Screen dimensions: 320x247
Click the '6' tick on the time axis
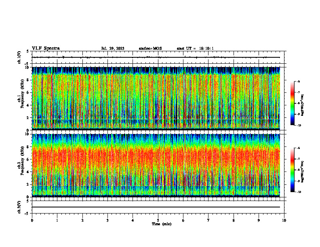(183, 220)
